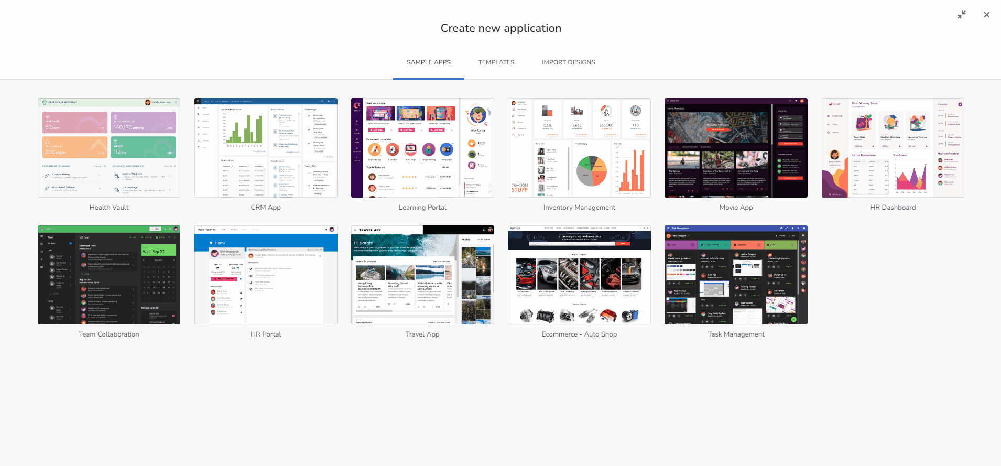Choose the HR Dashboard preview
1001x466 pixels.
pyautogui.click(x=893, y=148)
